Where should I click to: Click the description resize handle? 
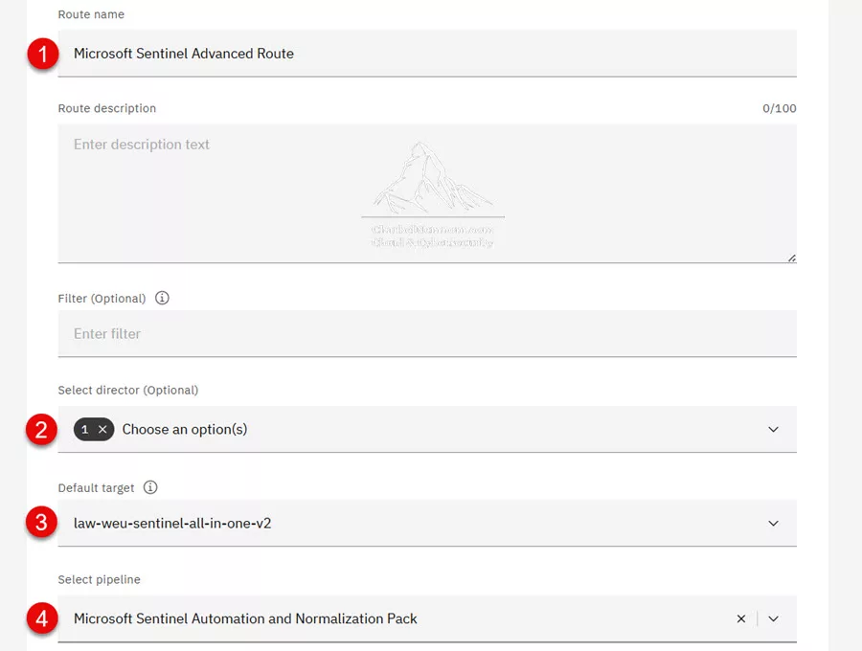click(792, 258)
